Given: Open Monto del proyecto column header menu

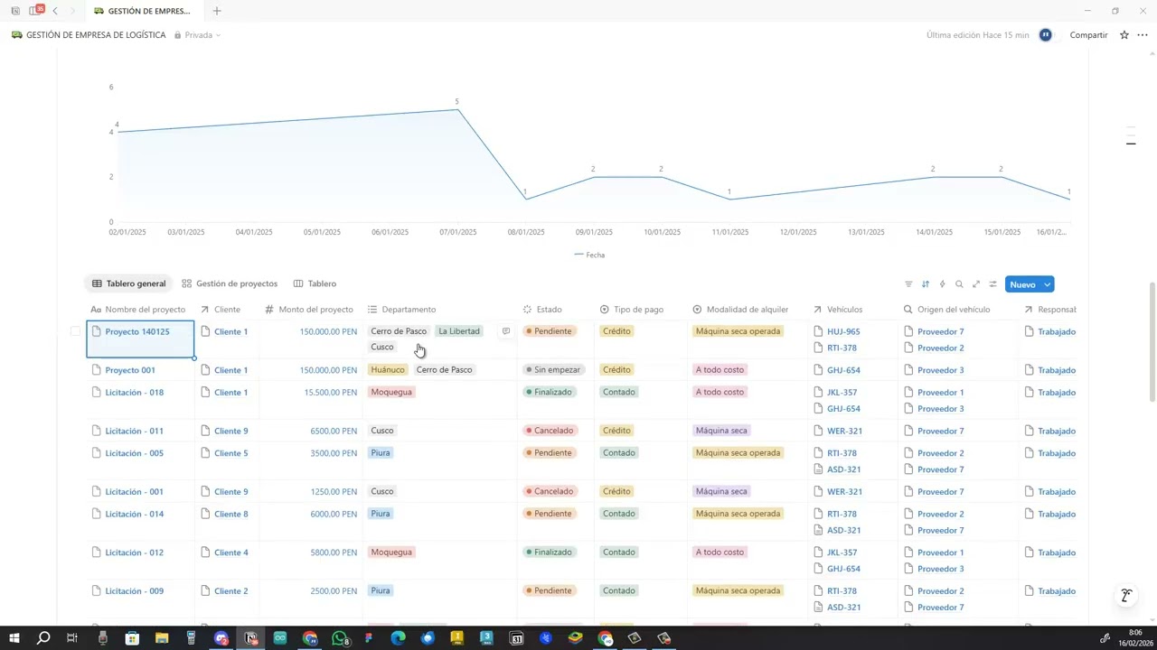Looking at the screenshot, I should click(308, 310).
